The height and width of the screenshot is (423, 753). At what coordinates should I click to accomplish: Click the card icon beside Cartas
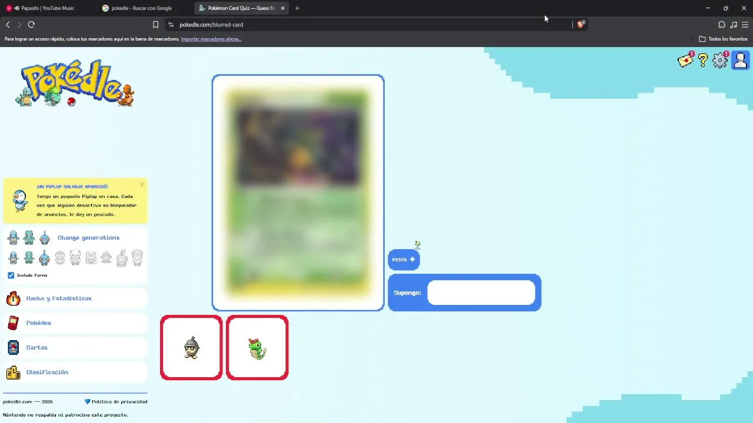point(13,348)
